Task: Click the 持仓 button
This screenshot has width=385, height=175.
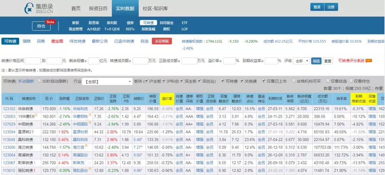Action: tap(41, 26)
